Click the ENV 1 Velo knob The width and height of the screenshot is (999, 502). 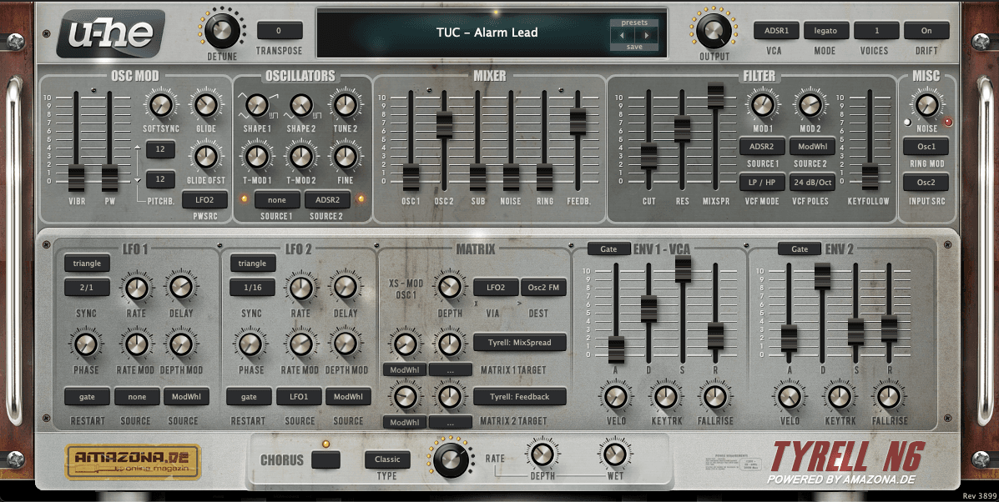point(616,396)
